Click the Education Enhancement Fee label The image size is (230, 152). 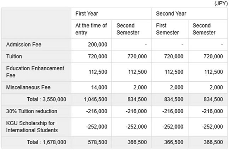(35, 72)
